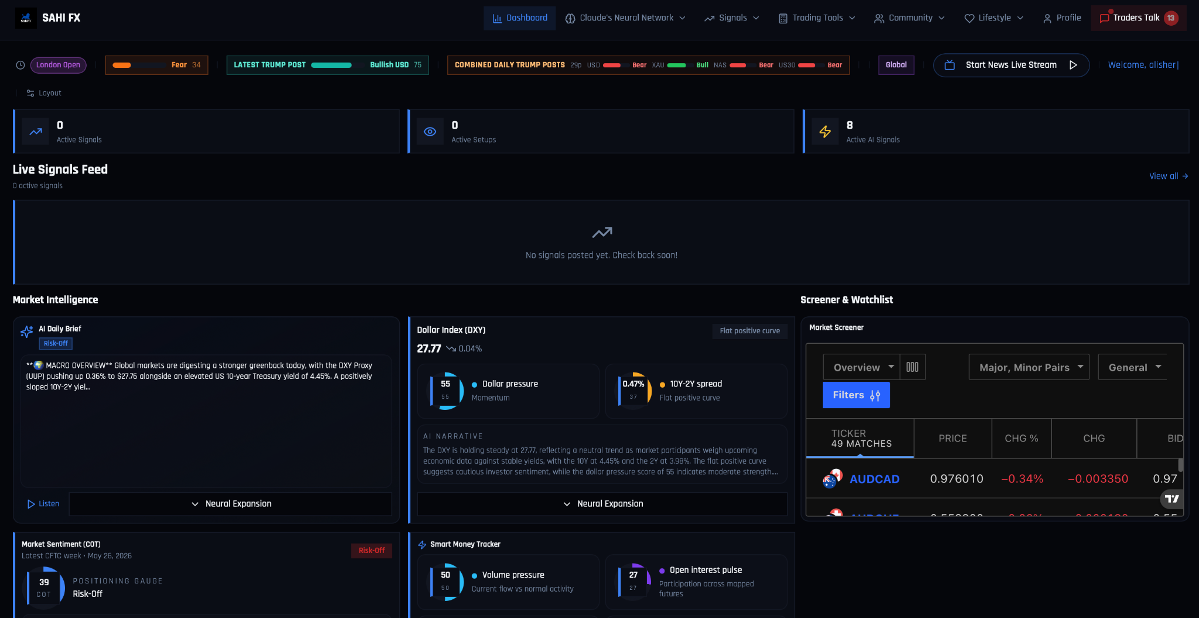Click the Volume pressure gauge 50
1199x618 pixels.
click(446, 582)
